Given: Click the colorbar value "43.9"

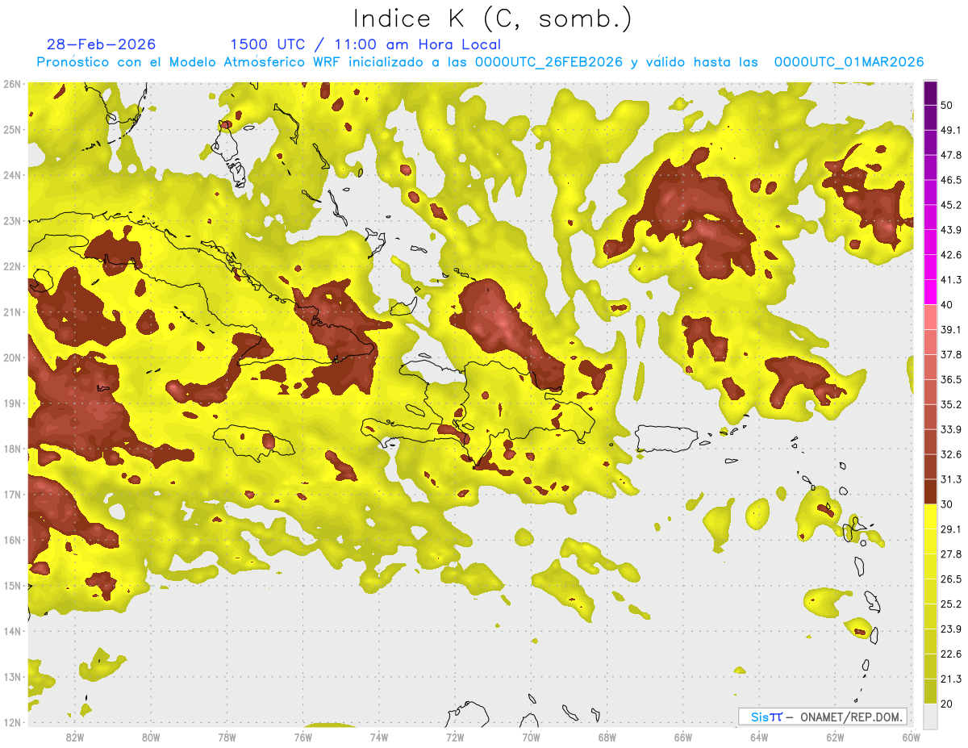Looking at the screenshot, I should coord(950,230).
